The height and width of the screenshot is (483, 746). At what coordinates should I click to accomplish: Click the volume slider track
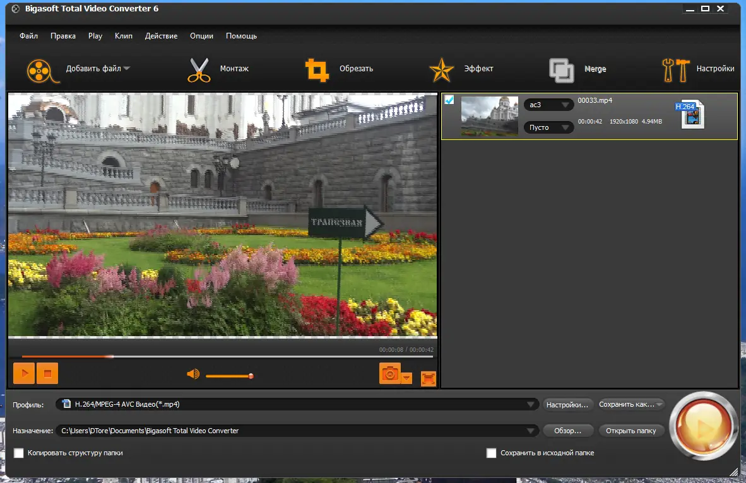[228, 376]
